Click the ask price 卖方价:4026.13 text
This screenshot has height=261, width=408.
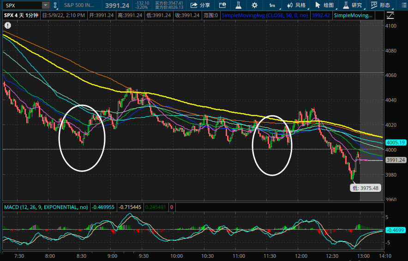click(x=169, y=7)
